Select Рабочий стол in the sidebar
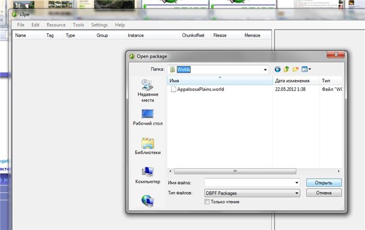365x230 pixels. [x=148, y=117]
